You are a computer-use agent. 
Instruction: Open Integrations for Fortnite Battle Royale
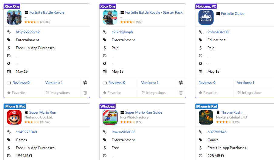[x=58, y=93]
